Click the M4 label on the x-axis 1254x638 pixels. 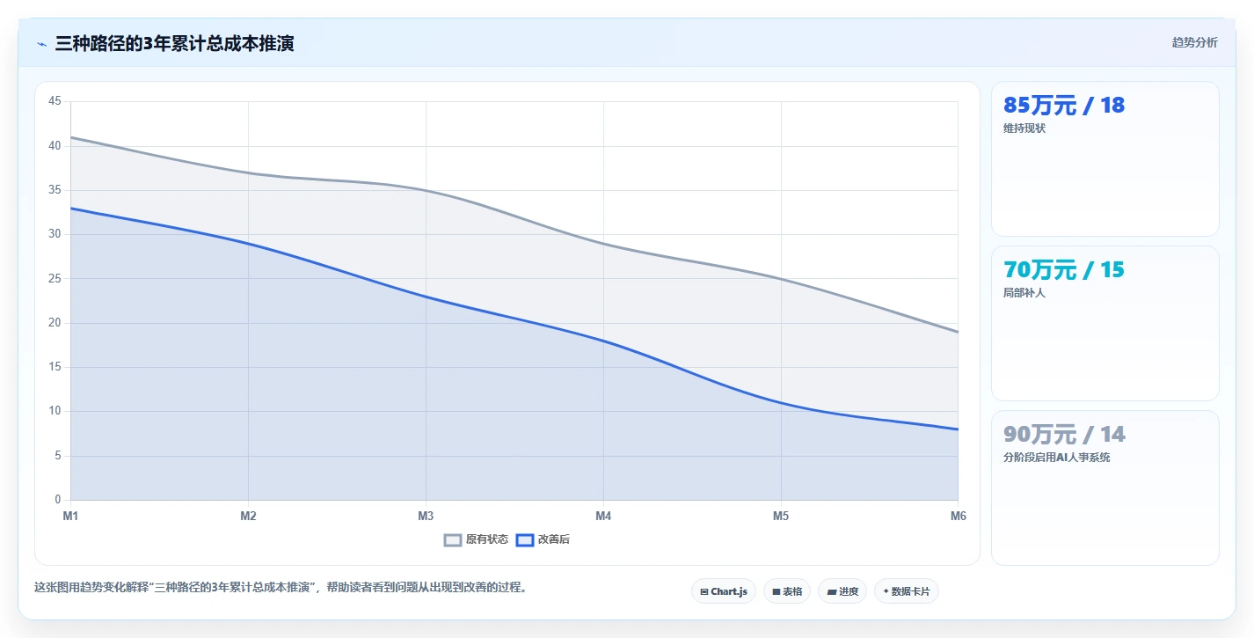click(x=603, y=517)
